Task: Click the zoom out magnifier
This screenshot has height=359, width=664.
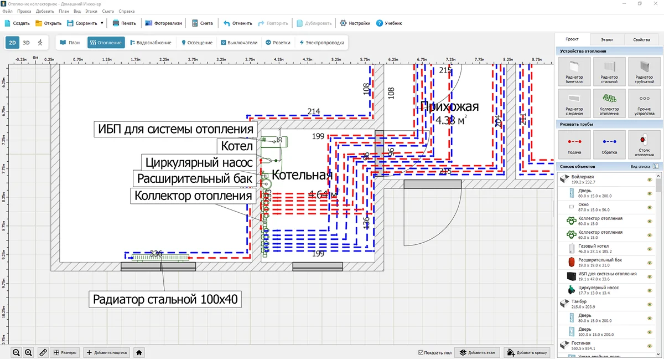Action: 16,352
